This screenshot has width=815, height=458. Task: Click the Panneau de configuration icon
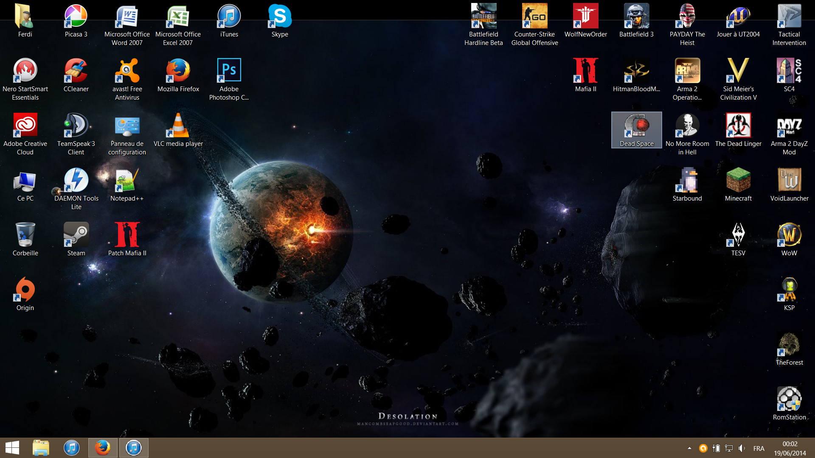pyautogui.click(x=127, y=134)
